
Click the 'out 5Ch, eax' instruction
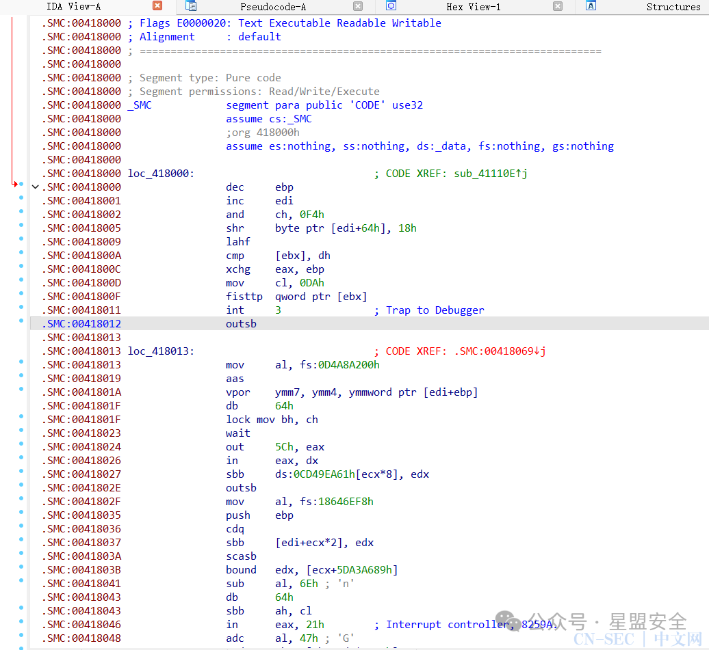point(275,447)
